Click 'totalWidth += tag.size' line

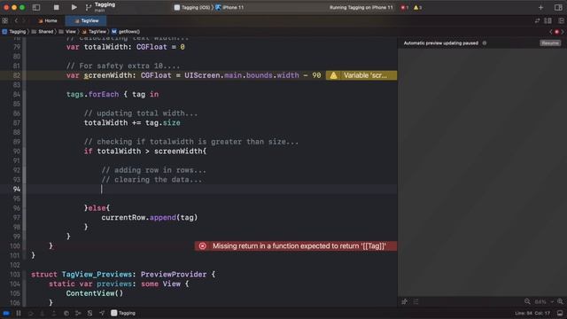pyautogui.click(x=132, y=122)
